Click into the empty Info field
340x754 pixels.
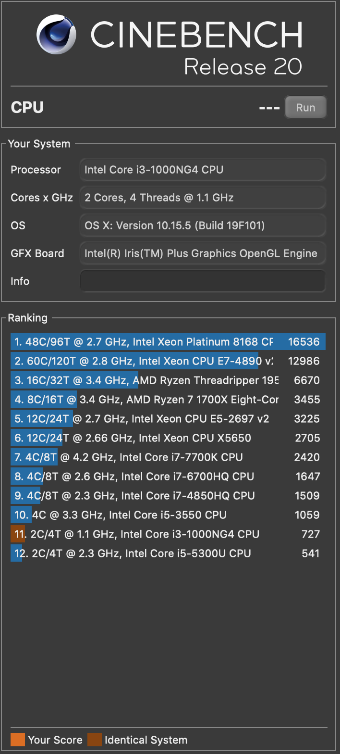(x=203, y=281)
